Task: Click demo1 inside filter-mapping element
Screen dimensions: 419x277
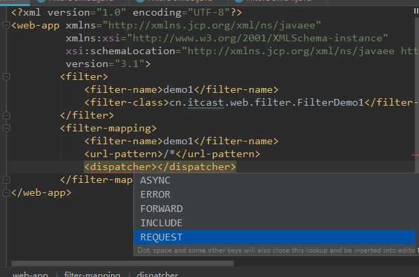Action: coord(178,141)
